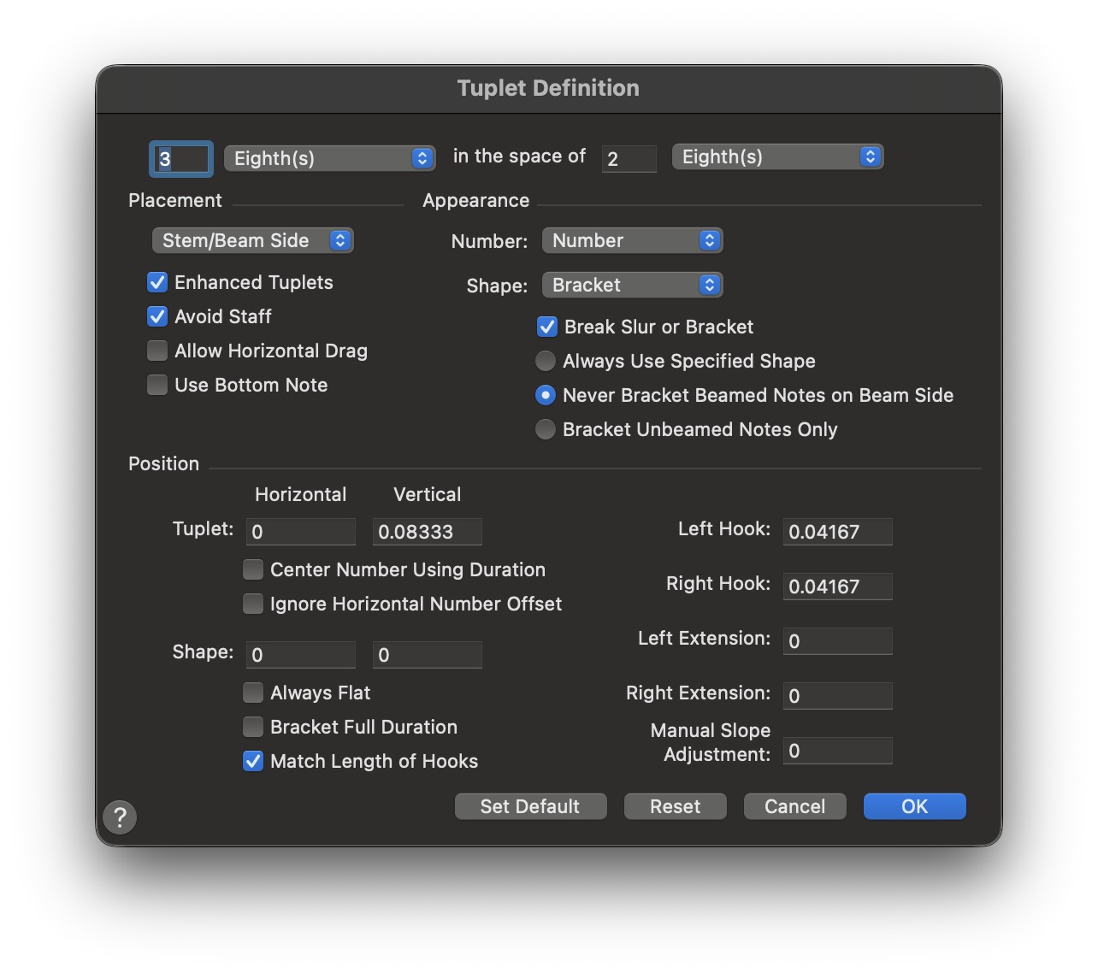Focus the Tuplet Vertical offset field

pos(427,532)
